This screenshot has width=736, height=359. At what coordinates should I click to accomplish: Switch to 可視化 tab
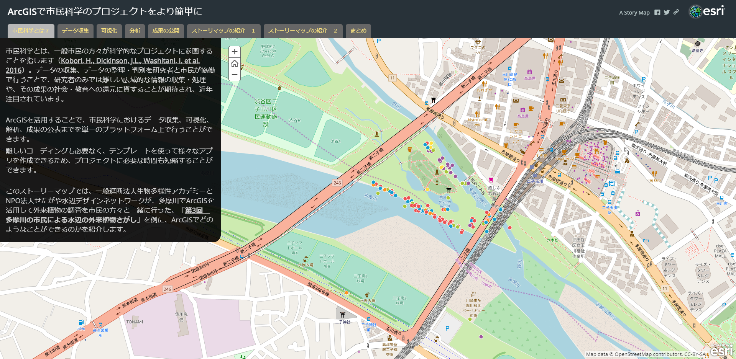[109, 31]
